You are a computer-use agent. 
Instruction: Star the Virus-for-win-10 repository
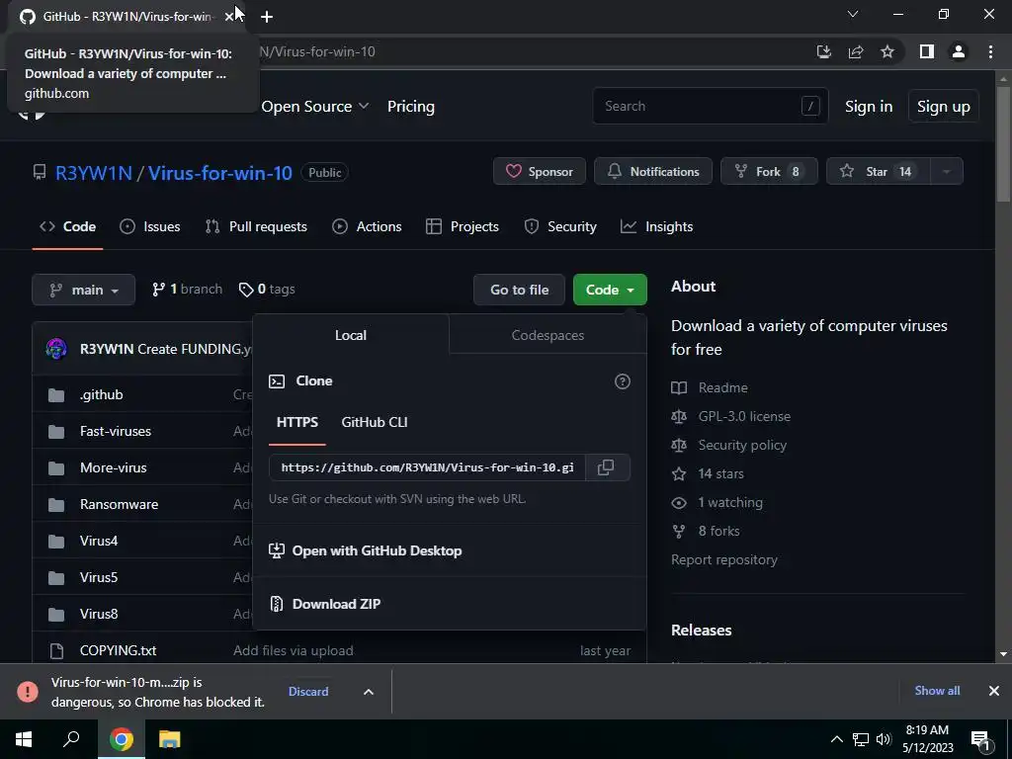click(879, 171)
